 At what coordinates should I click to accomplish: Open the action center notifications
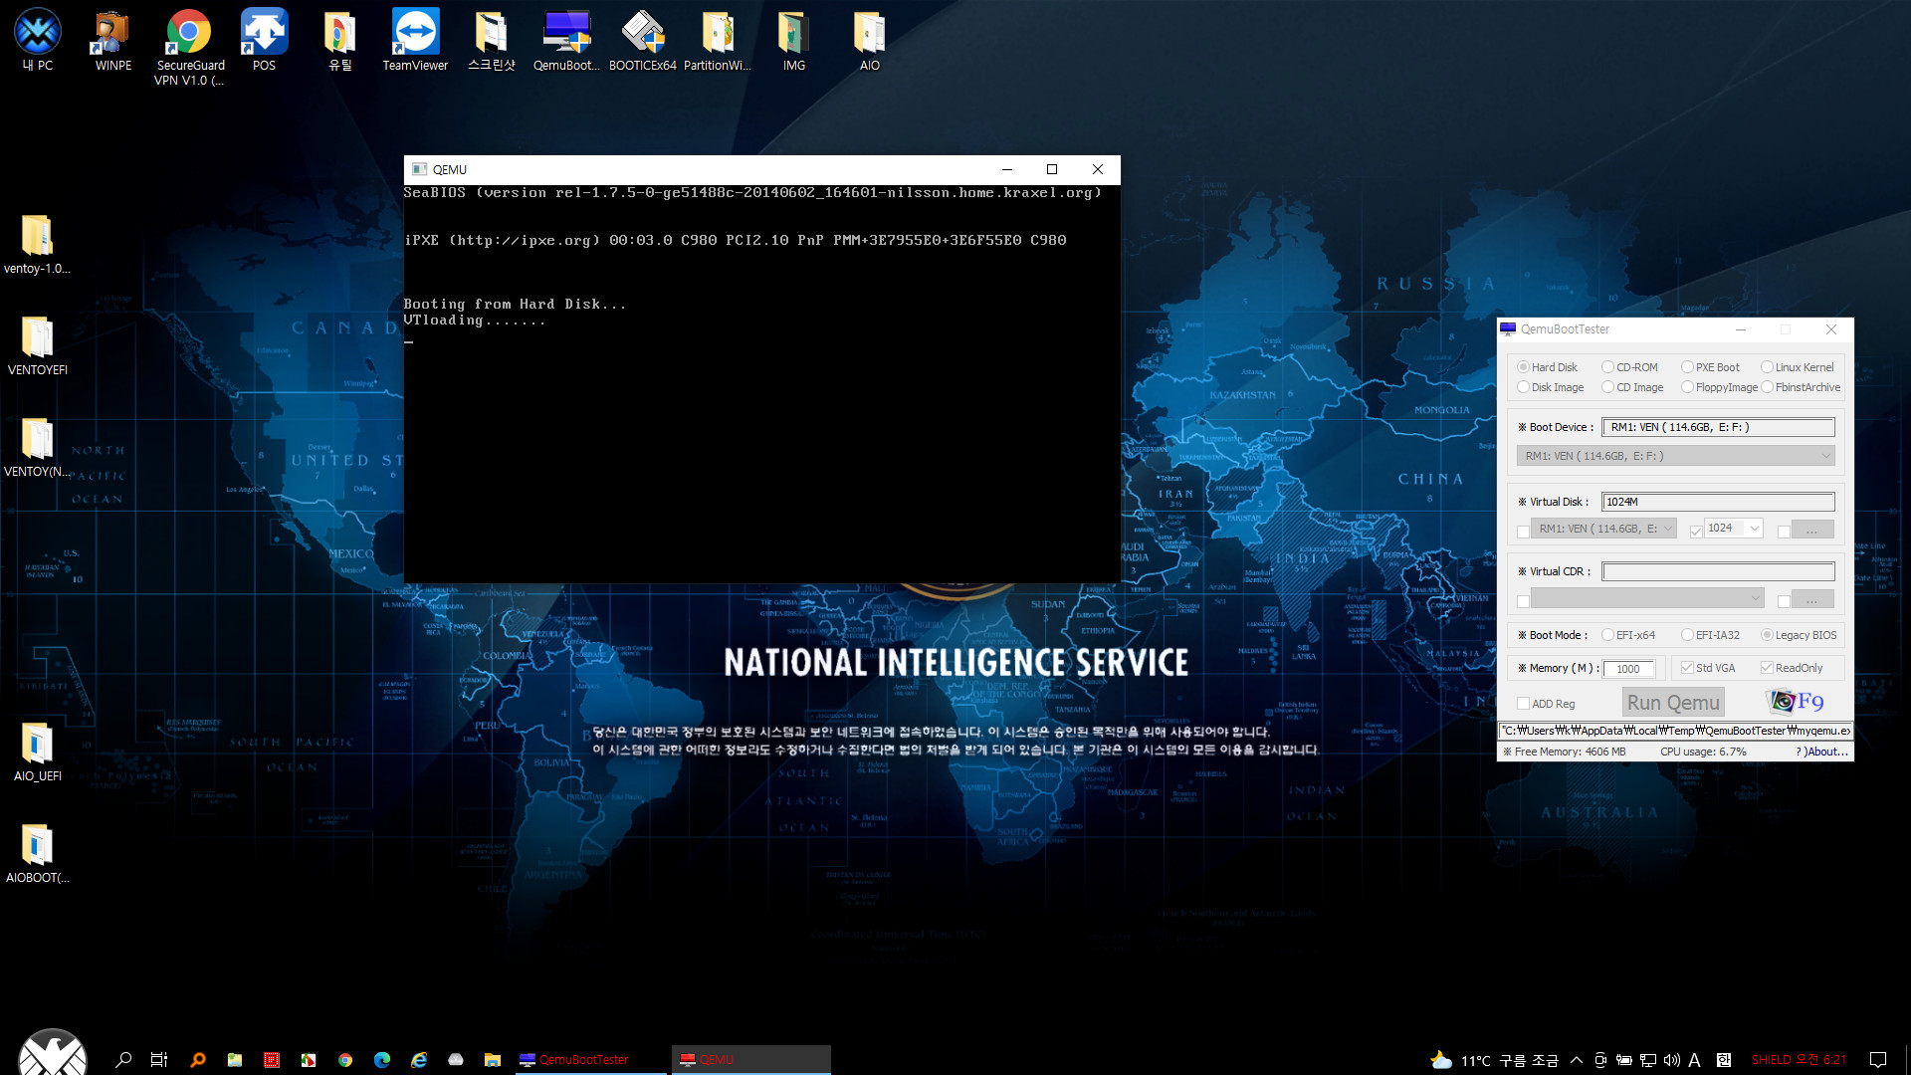1878,1060
